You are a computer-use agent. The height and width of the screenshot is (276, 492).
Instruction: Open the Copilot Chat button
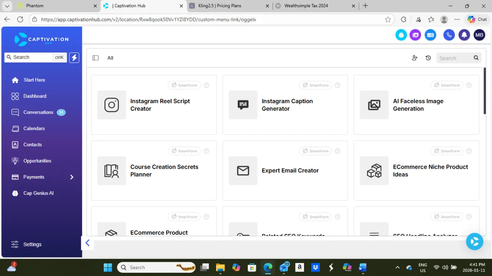point(477,19)
